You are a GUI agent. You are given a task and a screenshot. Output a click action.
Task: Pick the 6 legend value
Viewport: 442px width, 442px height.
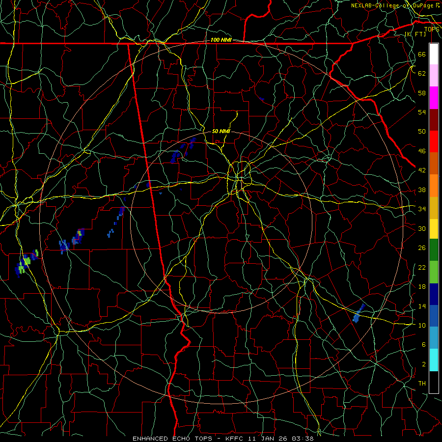pyautogui.click(x=423, y=345)
